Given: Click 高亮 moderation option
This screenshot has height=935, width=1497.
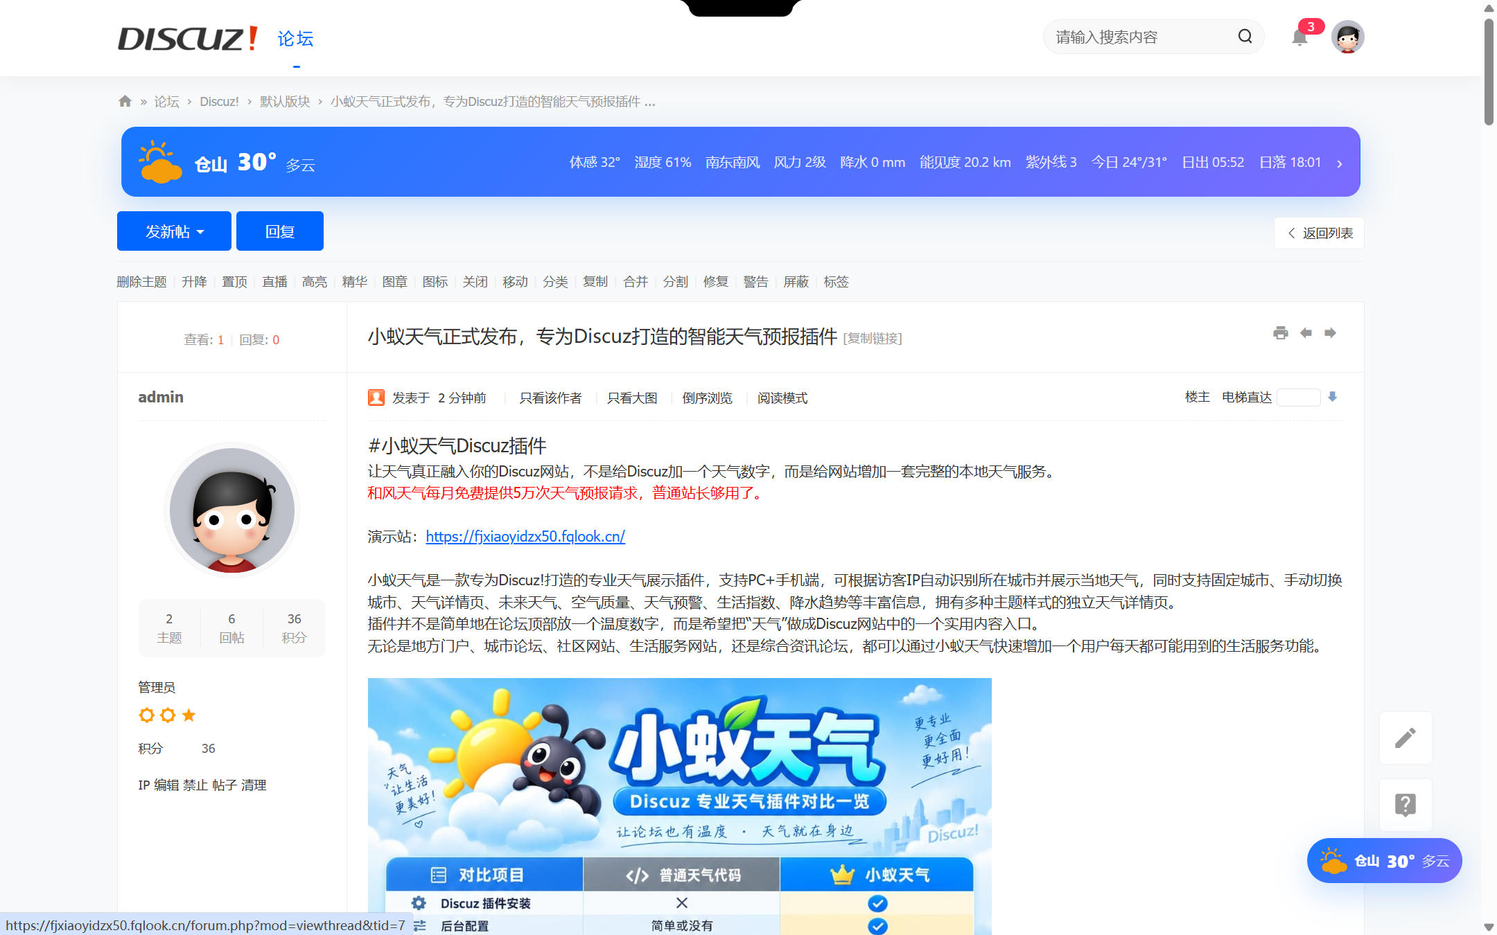Looking at the screenshot, I should pos(315,282).
